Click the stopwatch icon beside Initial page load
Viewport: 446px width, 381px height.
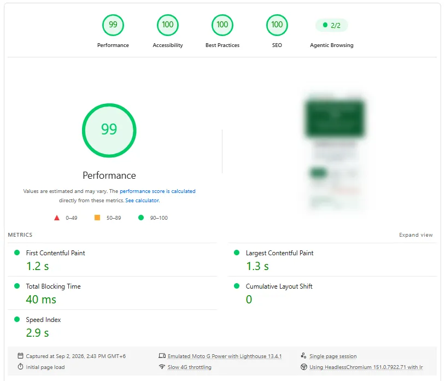pyautogui.click(x=20, y=367)
